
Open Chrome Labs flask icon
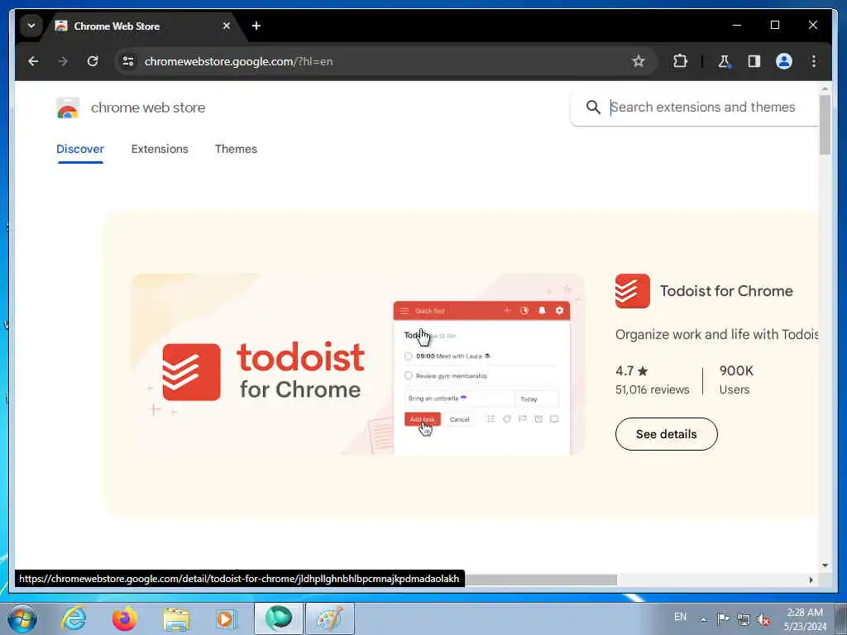point(724,61)
